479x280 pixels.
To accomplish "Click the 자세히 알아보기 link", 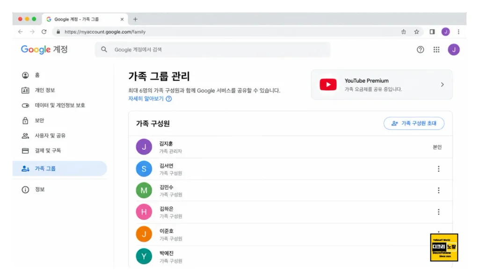I will coord(146,99).
